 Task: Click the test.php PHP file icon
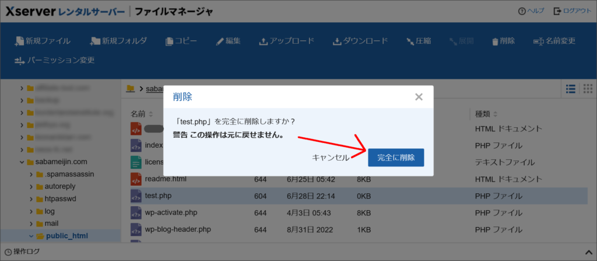pyautogui.click(x=136, y=196)
